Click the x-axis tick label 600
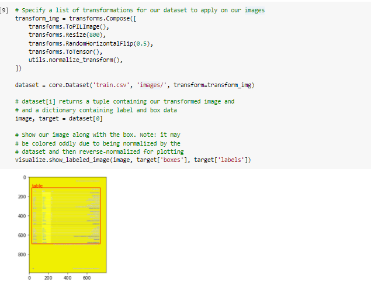Screen dimensions: 371x286 click(x=86, y=278)
